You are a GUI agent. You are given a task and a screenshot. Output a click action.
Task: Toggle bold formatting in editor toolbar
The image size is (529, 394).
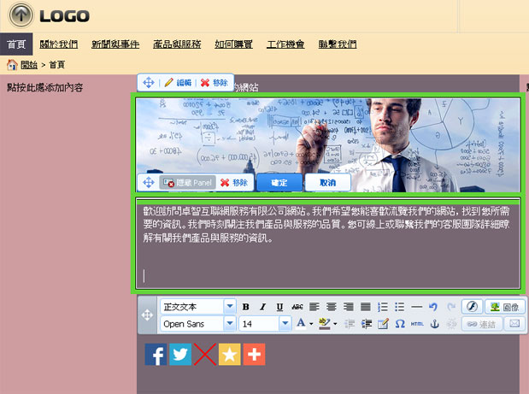[x=246, y=306]
